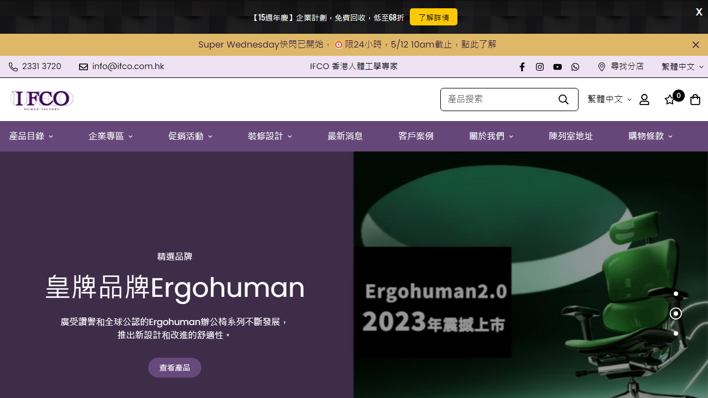Click the IFCO 香港人體工學專家 text
708x398 pixels.
click(x=354, y=66)
